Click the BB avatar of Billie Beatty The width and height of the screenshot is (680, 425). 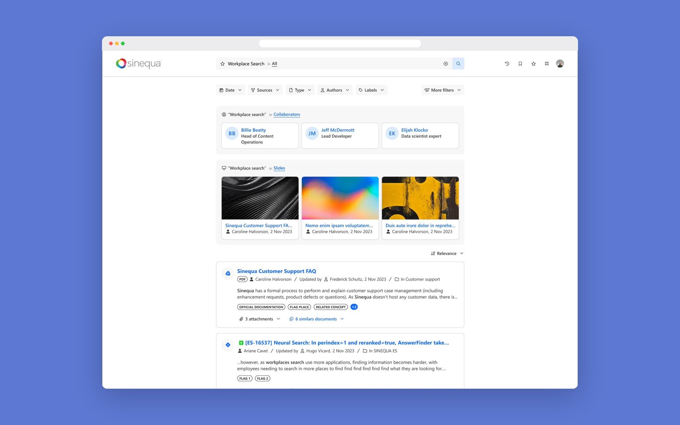(x=232, y=133)
